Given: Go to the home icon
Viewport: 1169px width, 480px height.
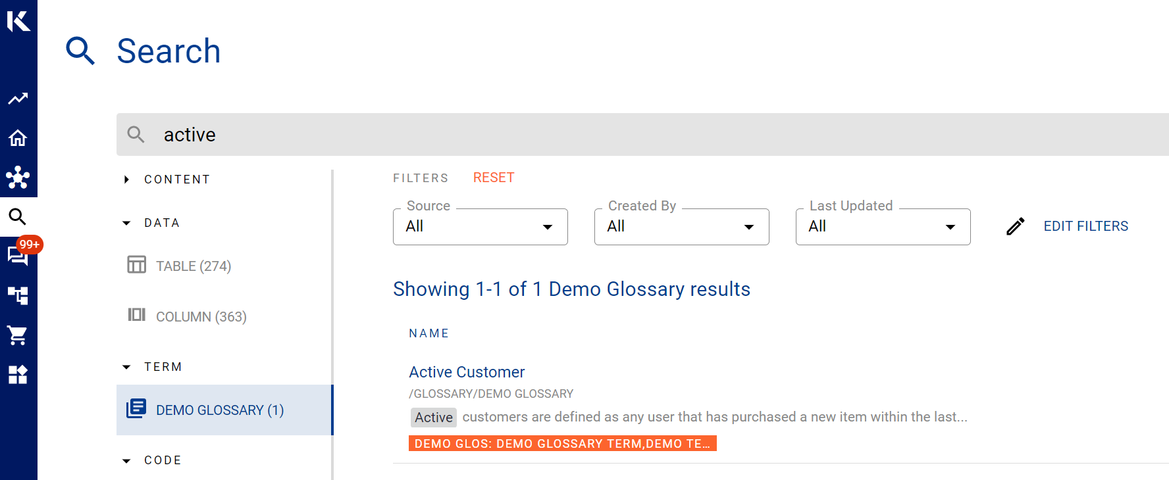Looking at the screenshot, I should pyautogui.click(x=18, y=138).
